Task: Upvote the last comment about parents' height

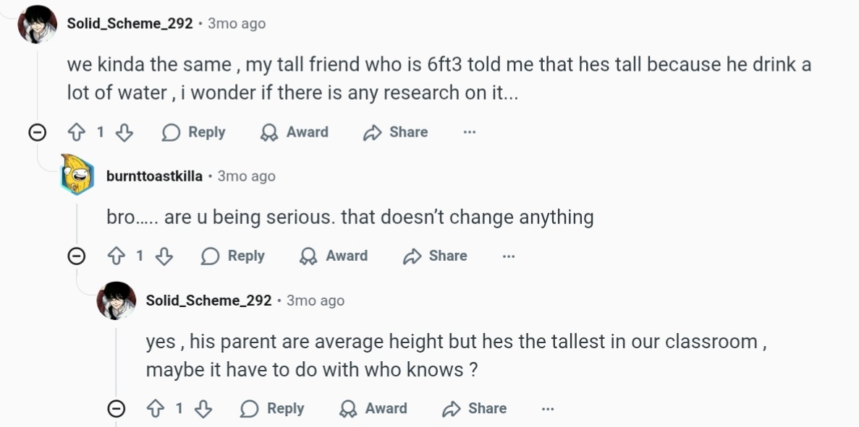Action: coord(156,409)
